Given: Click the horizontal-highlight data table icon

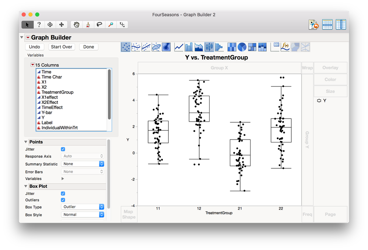Looking at the screenshot, I should click(327, 24).
